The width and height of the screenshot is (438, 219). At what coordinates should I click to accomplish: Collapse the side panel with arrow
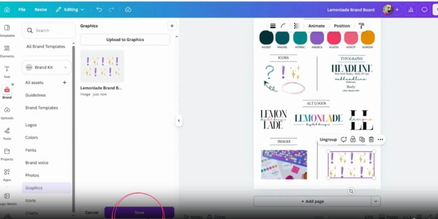179,121
